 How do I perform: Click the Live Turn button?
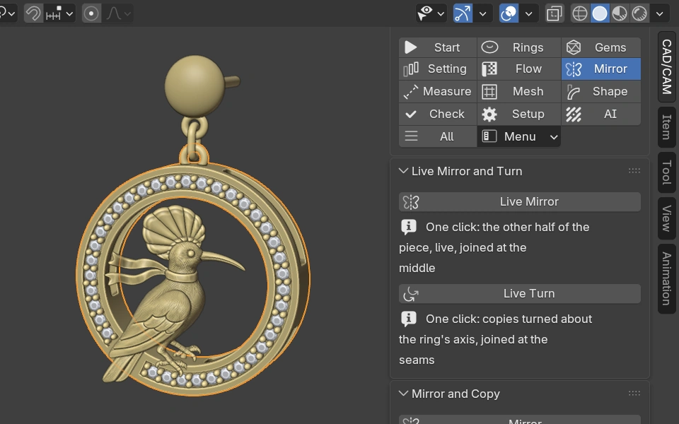coord(520,293)
